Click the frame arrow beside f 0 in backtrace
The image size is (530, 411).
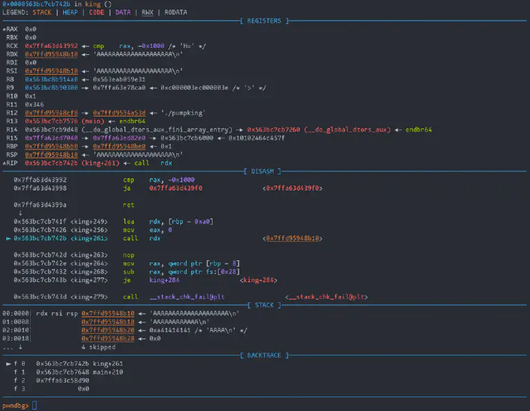[x=8, y=363]
